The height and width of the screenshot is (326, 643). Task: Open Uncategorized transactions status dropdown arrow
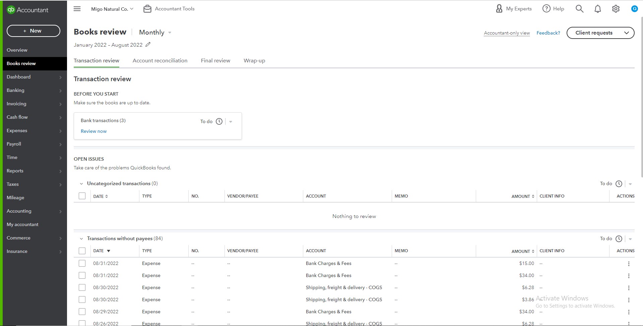coord(630,184)
